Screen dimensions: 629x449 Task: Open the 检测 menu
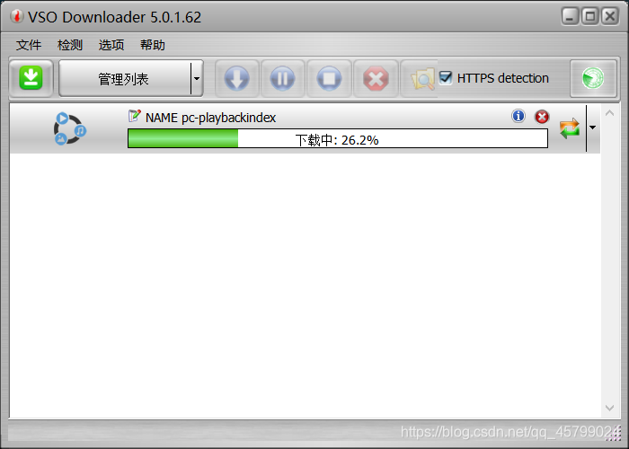pyautogui.click(x=70, y=45)
